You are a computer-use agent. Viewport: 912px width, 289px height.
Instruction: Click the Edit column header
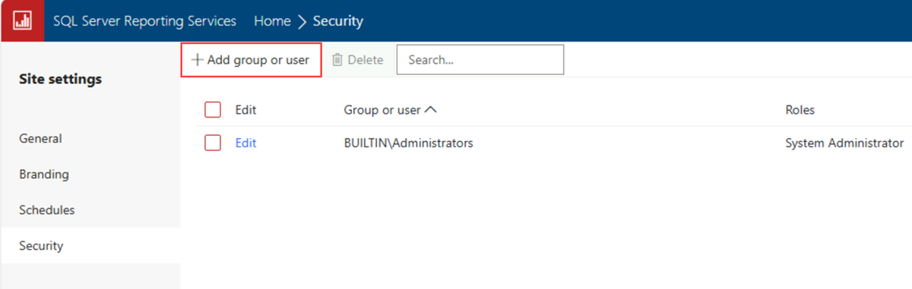pyautogui.click(x=245, y=110)
